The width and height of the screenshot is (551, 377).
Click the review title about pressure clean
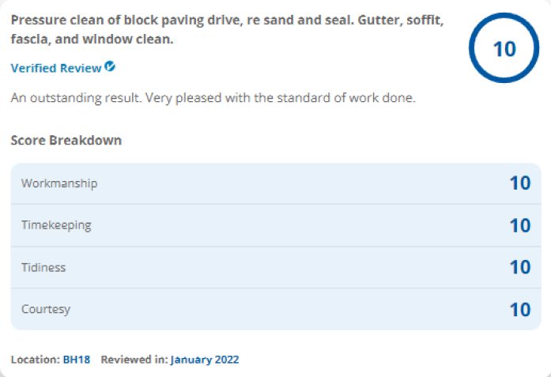pos(227,29)
